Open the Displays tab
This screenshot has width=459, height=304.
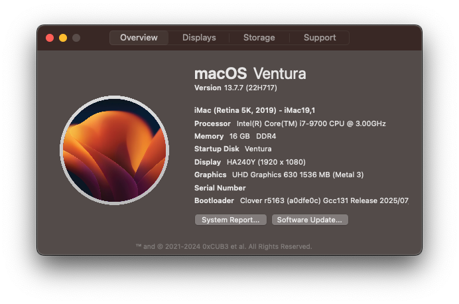tap(199, 38)
